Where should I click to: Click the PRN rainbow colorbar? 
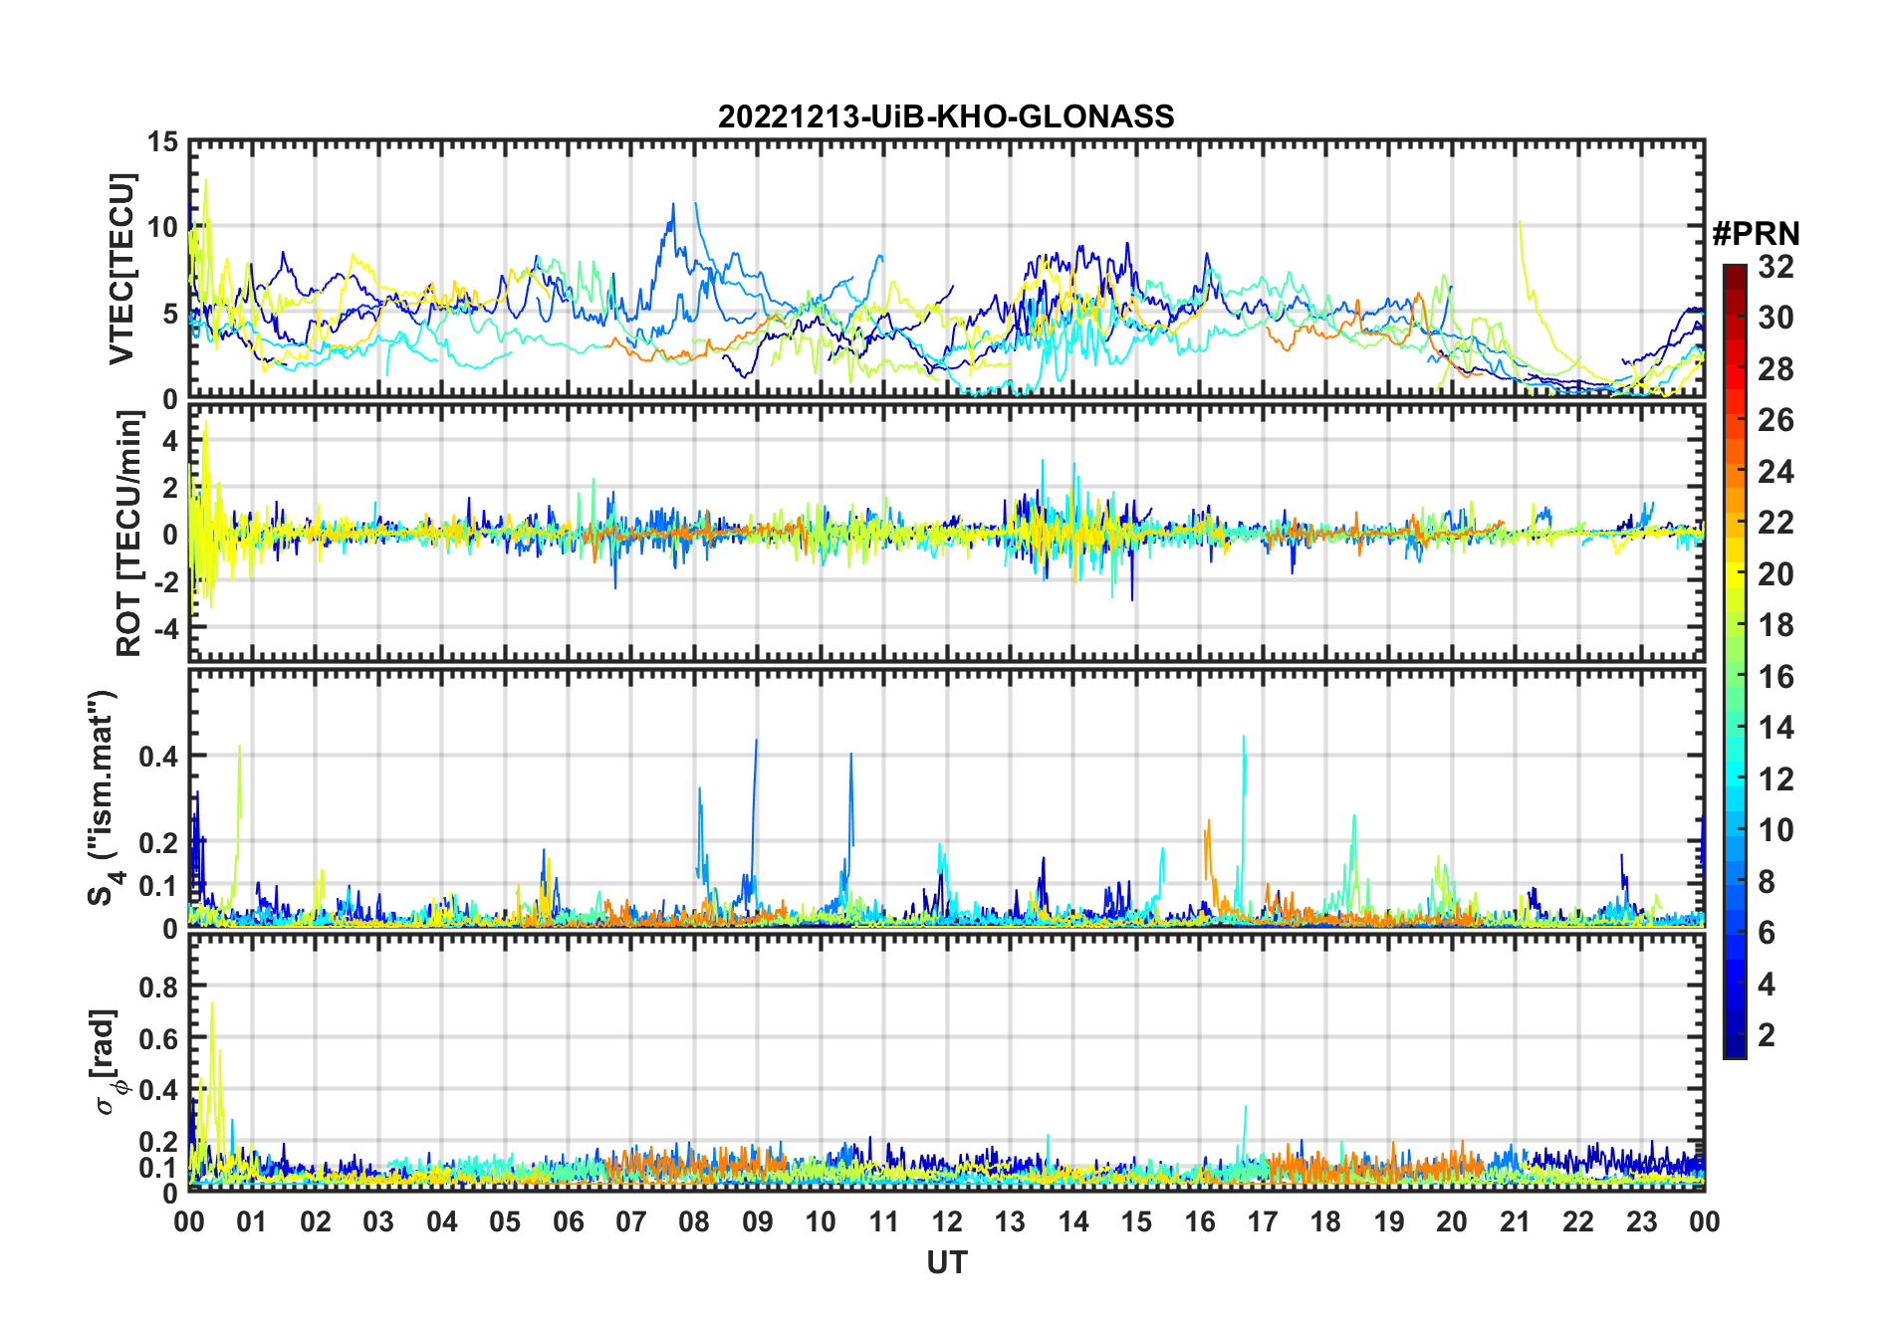1735,661
